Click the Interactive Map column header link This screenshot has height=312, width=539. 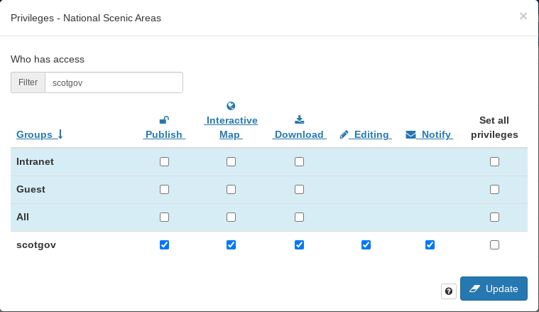231,127
